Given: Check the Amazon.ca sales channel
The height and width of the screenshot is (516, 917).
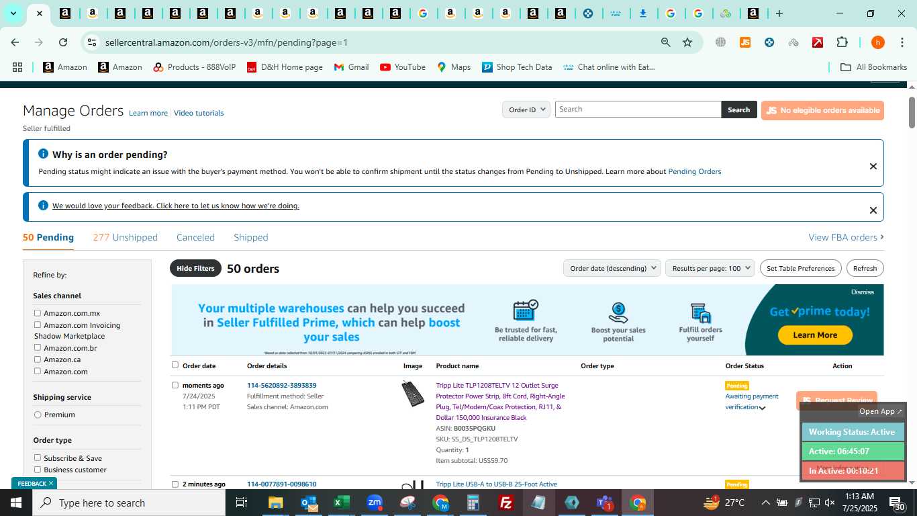Looking at the screenshot, I should pos(38,359).
